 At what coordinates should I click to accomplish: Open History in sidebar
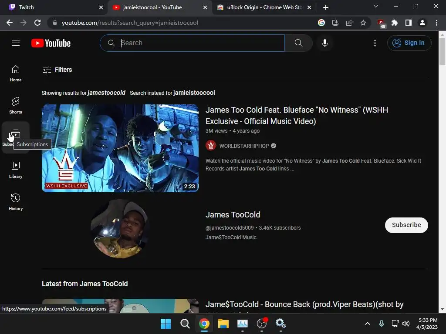pyautogui.click(x=16, y=202)
